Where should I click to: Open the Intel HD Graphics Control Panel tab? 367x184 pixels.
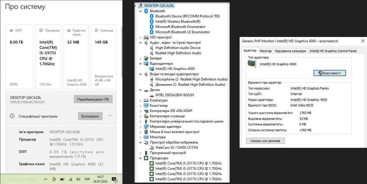click(x=333, y=51)
